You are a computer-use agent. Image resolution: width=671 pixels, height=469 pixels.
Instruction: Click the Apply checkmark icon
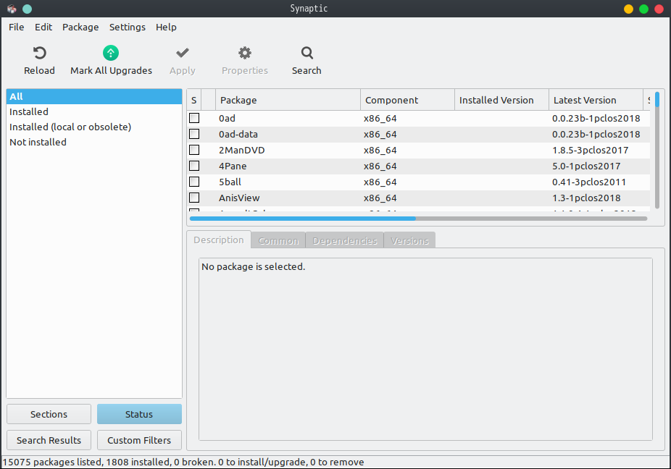click(183, 53)
